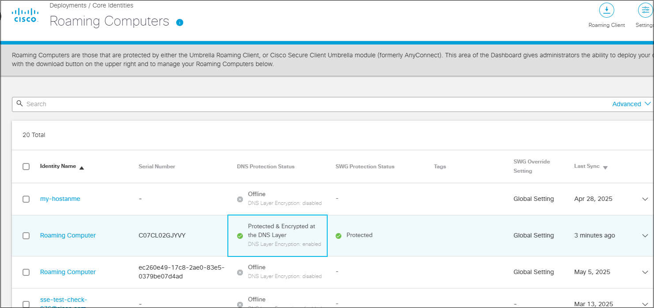Click the green SWG Protected status icon
654x308 pixels.
(338, 236)
